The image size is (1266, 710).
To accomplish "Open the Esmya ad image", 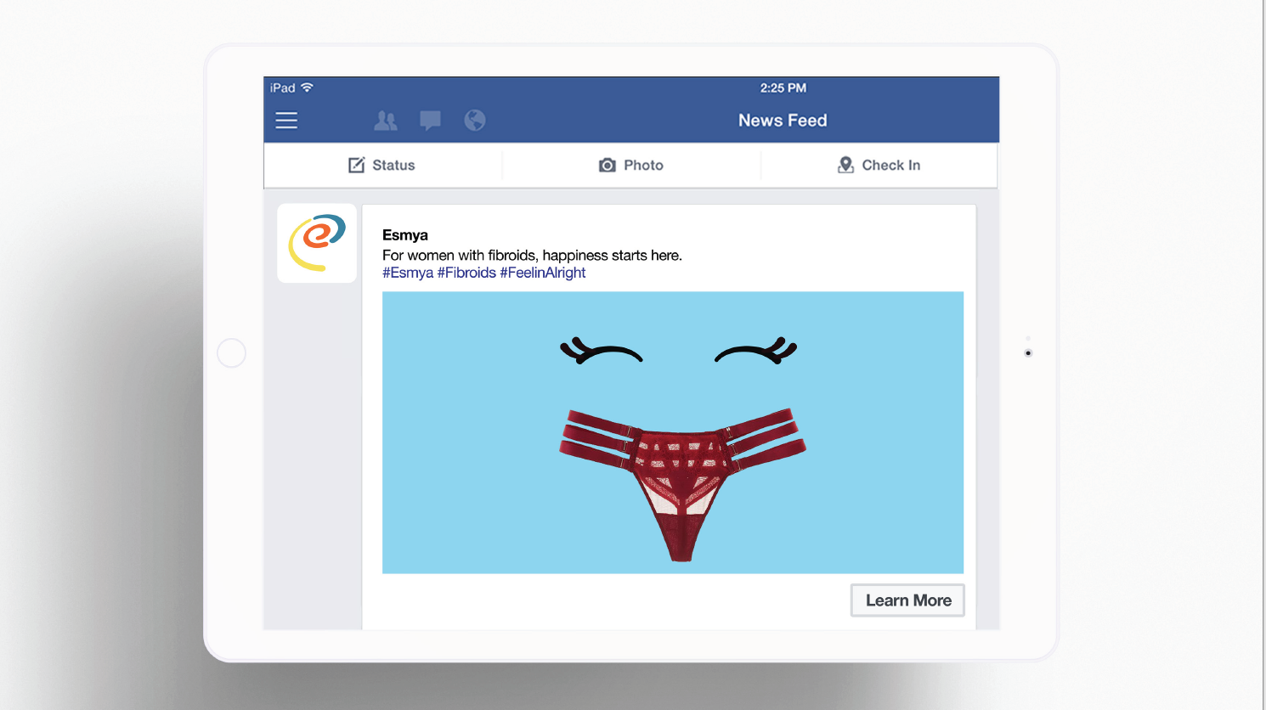I will tap(673, 432).
